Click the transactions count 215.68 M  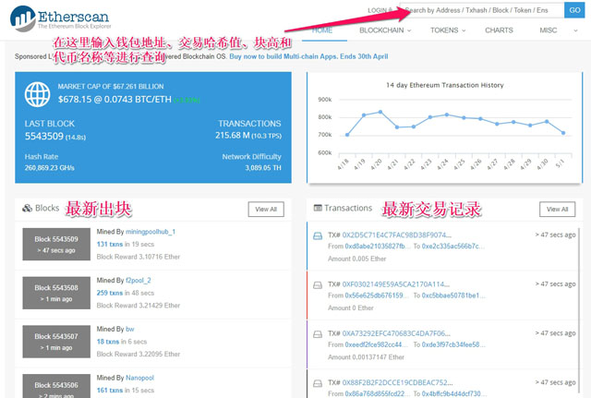tap(233, 136)
